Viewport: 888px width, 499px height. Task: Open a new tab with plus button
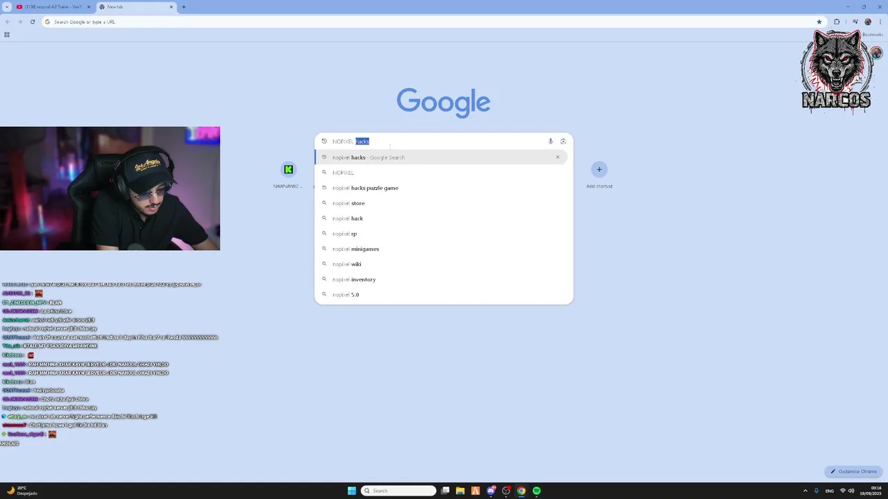pos(184,7)
